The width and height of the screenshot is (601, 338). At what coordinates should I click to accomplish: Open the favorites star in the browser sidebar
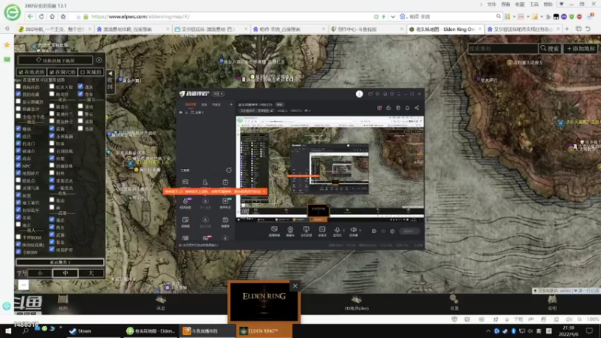pos(7,45)
